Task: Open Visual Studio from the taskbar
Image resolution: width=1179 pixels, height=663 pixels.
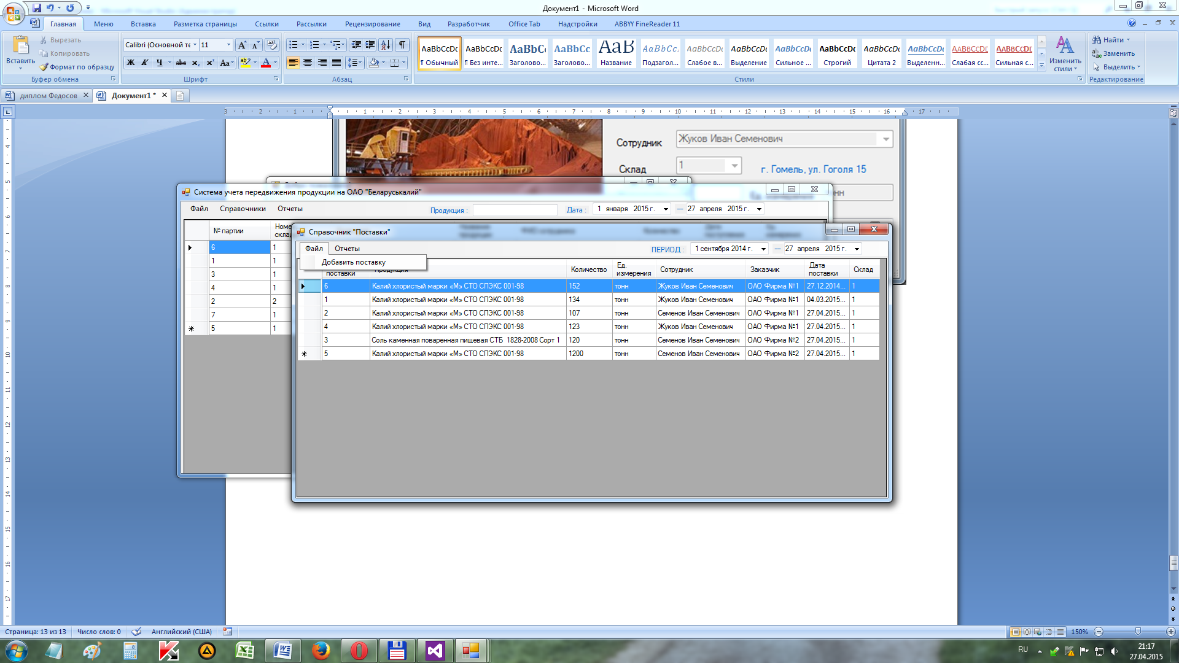Action: coord(435,651)
